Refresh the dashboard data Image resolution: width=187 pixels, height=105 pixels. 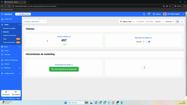click(182, 22)
